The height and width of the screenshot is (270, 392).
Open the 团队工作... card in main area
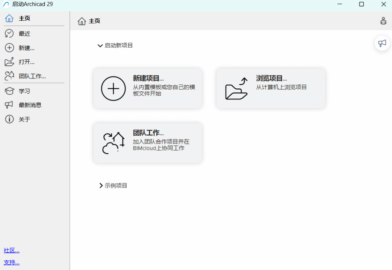147,143
